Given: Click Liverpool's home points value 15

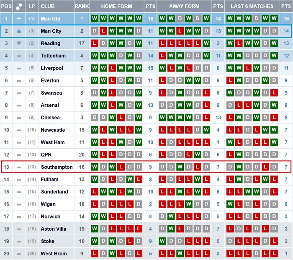Looking at the screenshot, I should pos(150,68).
